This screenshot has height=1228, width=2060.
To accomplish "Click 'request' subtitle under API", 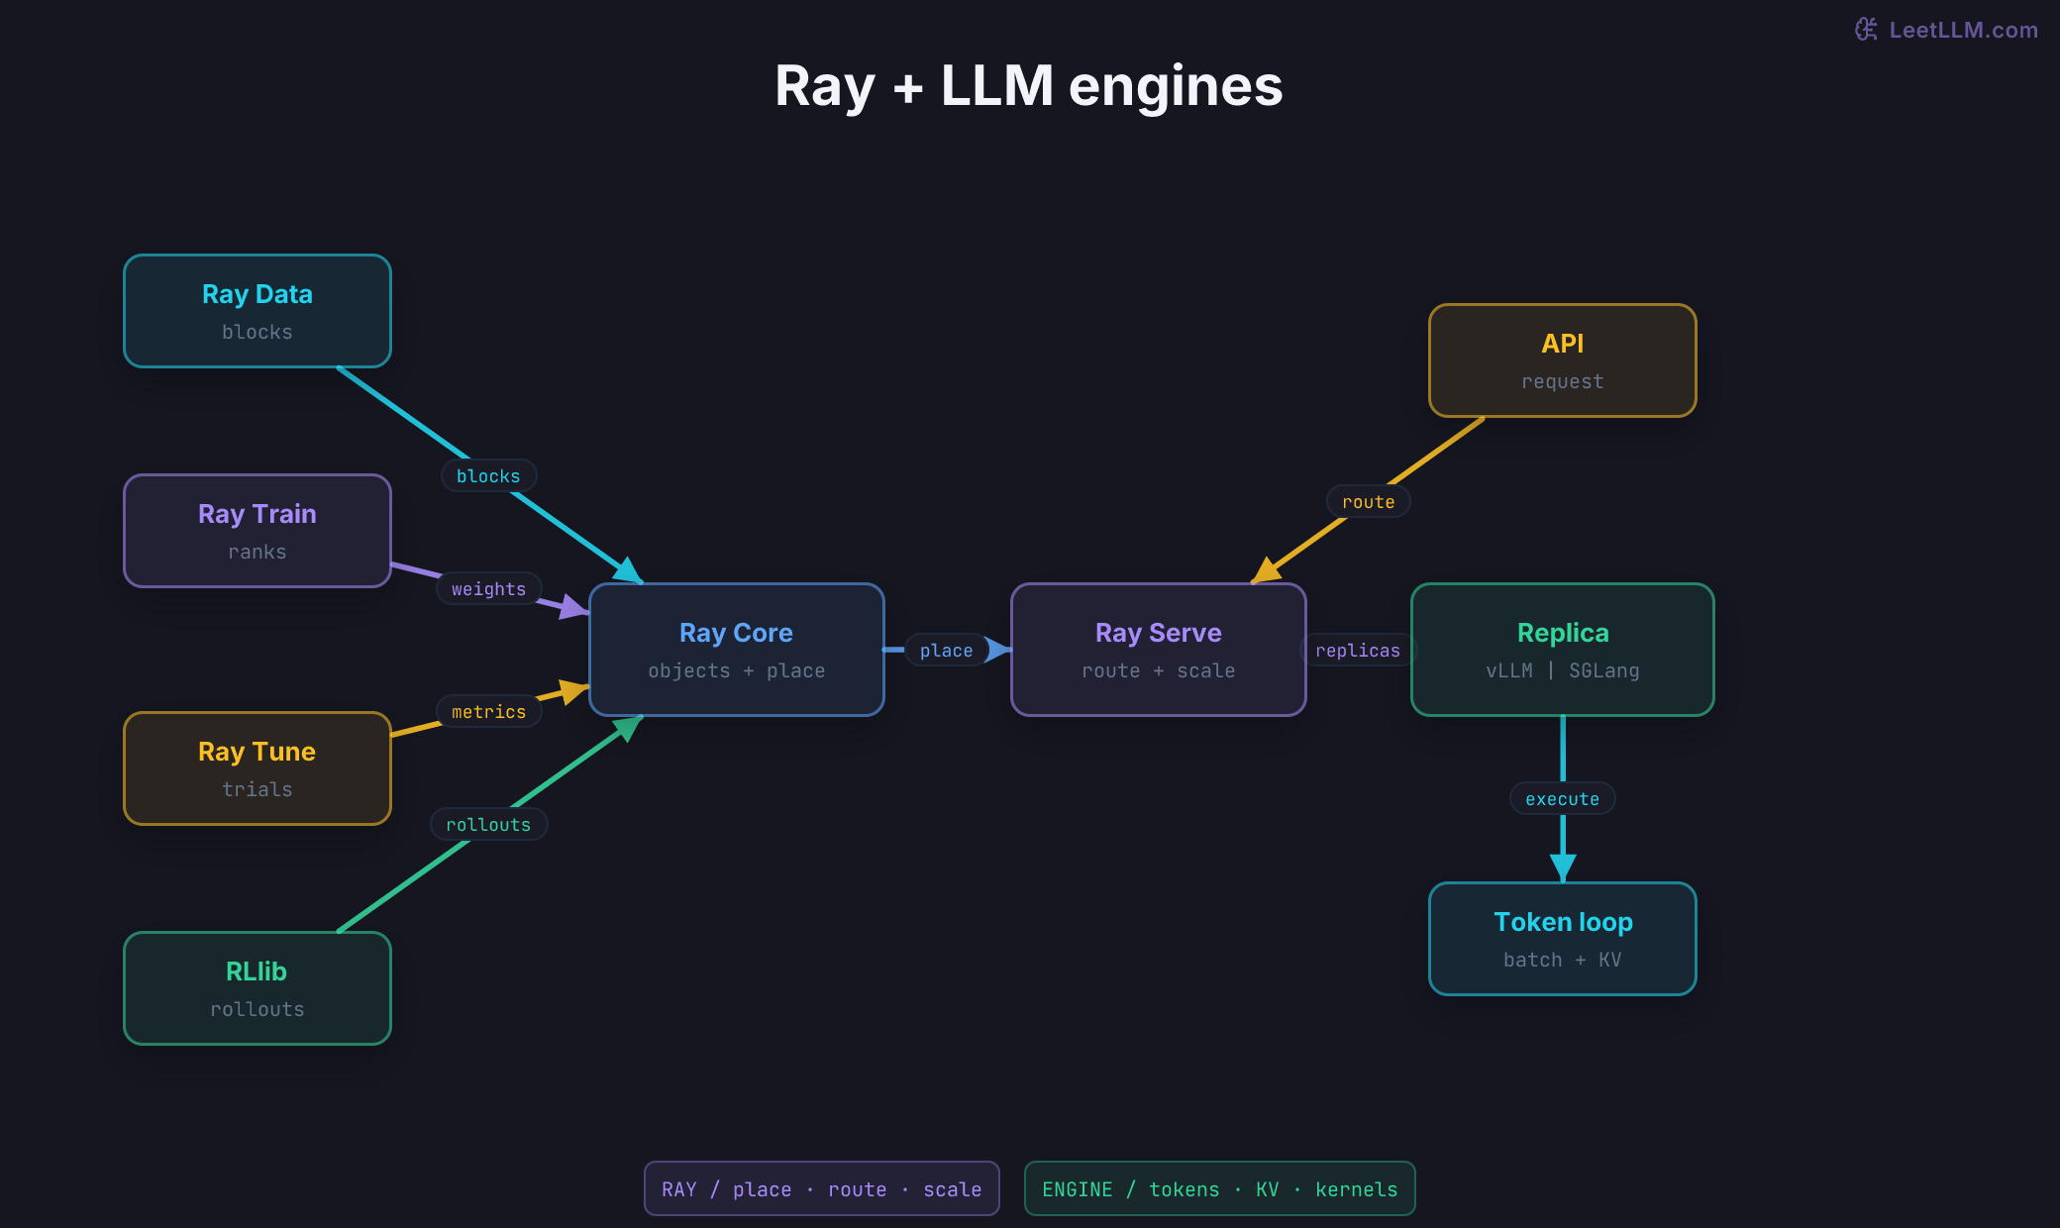I will tap(1563, 381).
